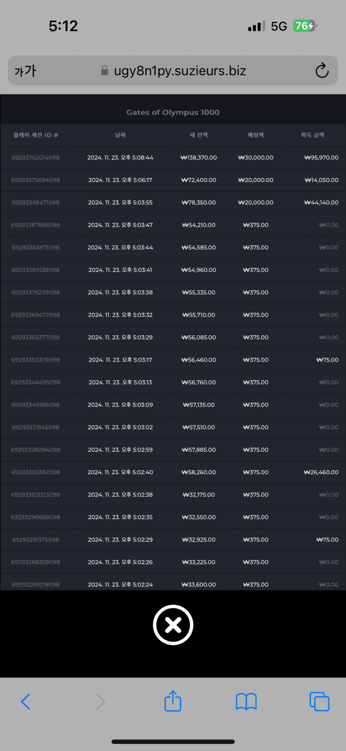Viewport: 346px width, 751px height.
Task: Tap the Safari reload page icon
Action: point(322,71)
